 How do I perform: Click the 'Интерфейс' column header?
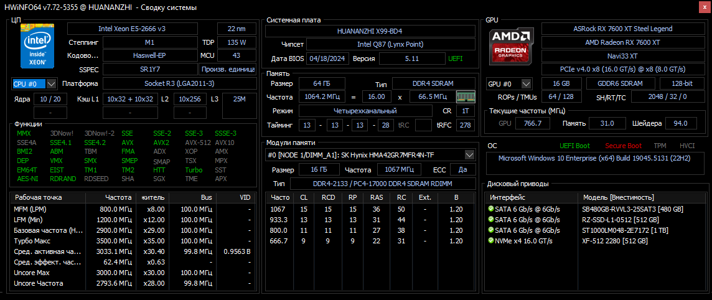[532, 197]
